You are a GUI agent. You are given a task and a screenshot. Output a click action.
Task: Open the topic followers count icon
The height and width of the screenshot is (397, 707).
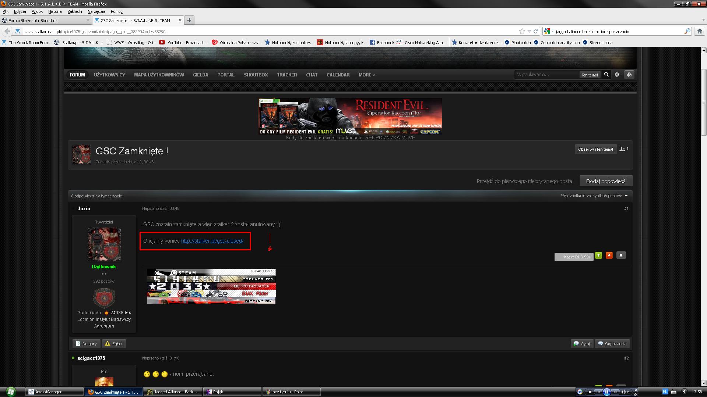(624, 149)
